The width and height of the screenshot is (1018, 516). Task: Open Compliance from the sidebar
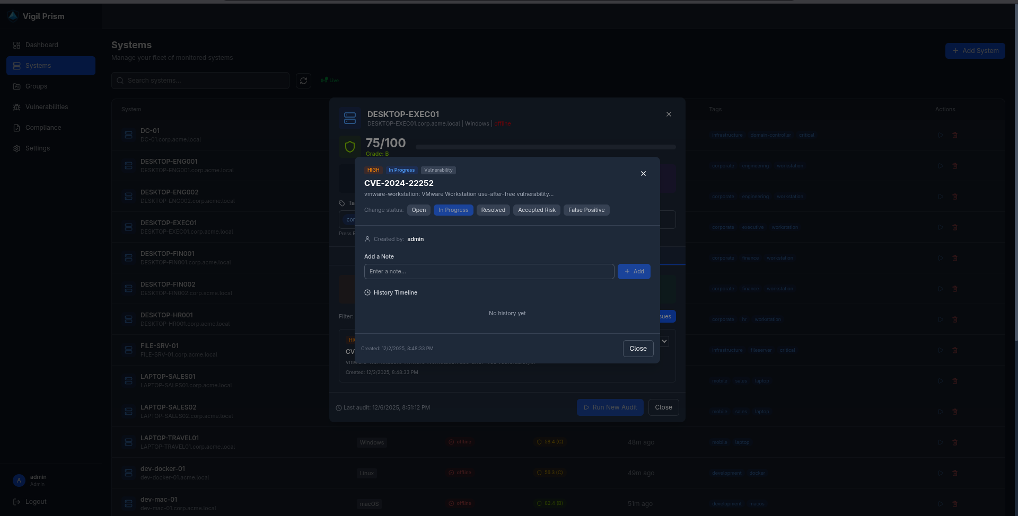(x=42, y=127)
